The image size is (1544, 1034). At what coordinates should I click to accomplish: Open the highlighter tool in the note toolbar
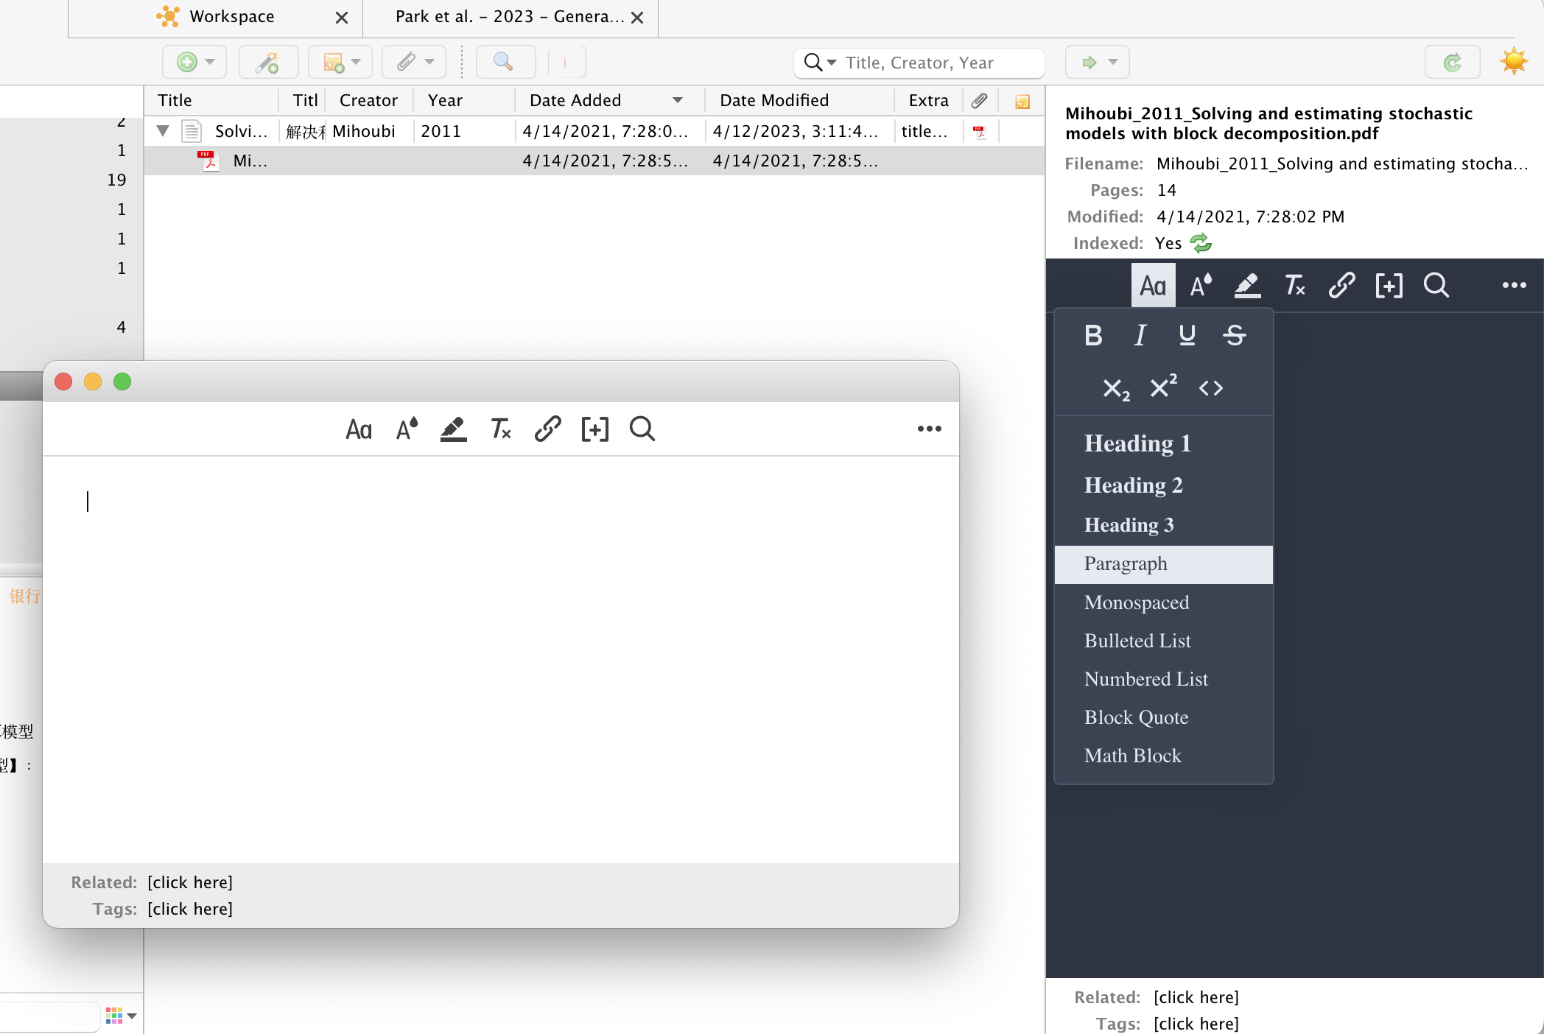(x=453, y=429)
